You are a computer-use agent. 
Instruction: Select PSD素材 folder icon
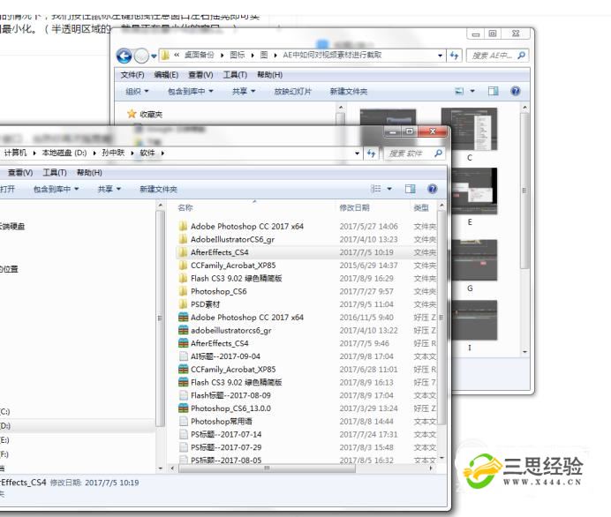tap(183, 304)
